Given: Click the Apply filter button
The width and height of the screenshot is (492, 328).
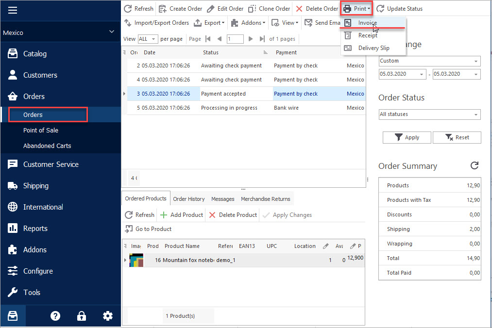Looking at the screenshot, I should [x=407, y=137].
